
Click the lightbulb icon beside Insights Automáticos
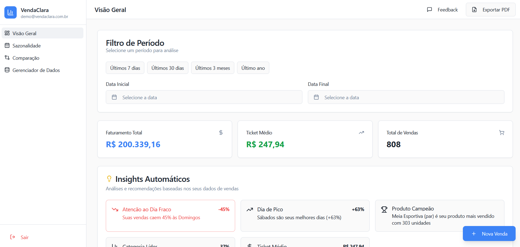click(109, 179)
